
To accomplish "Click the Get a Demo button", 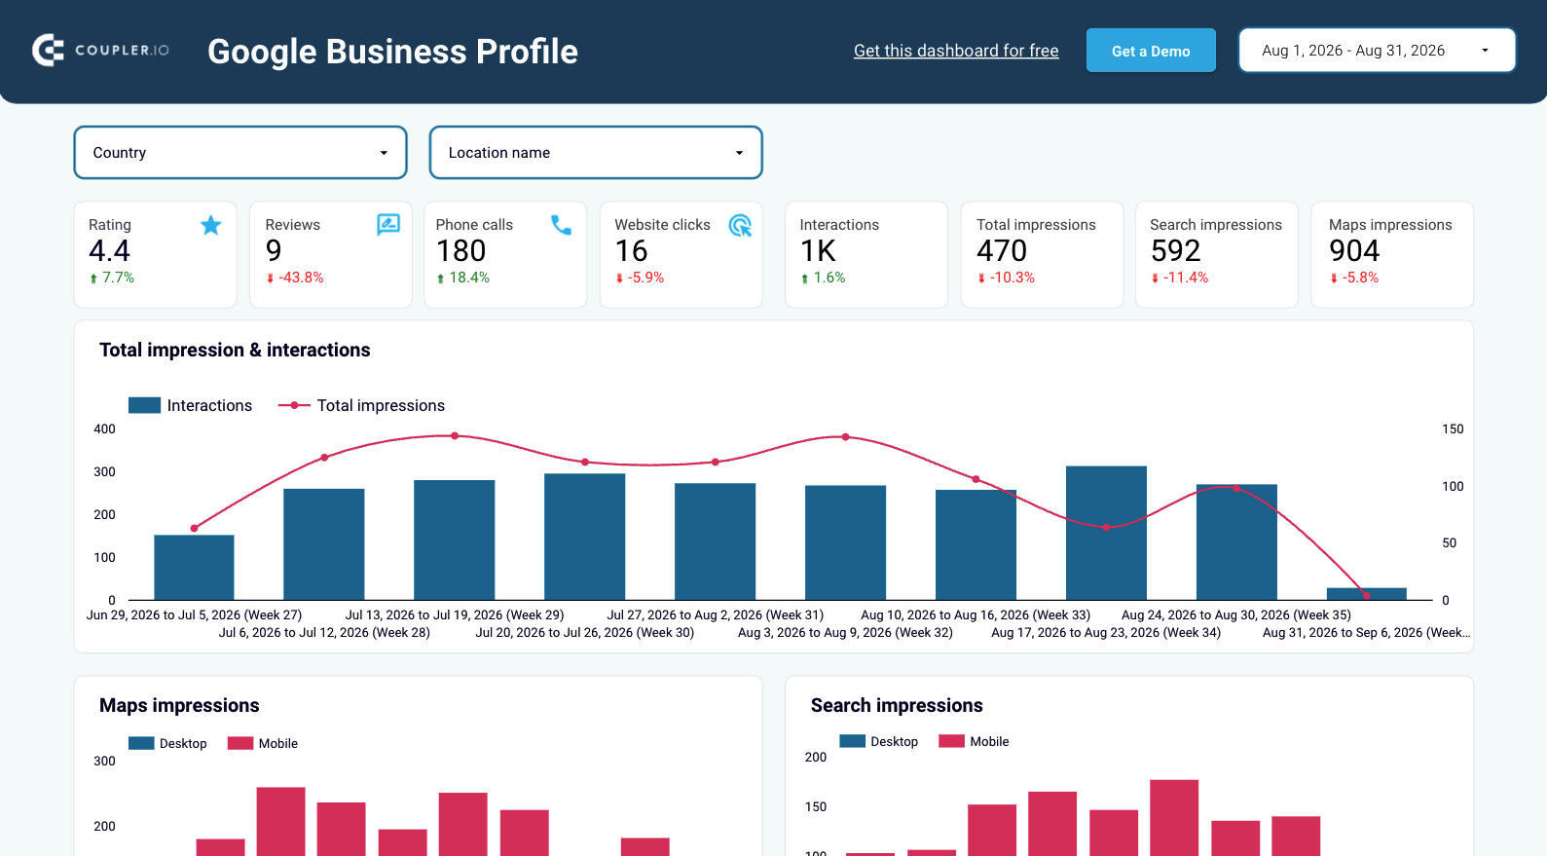I will click(x=1151, y=51).
